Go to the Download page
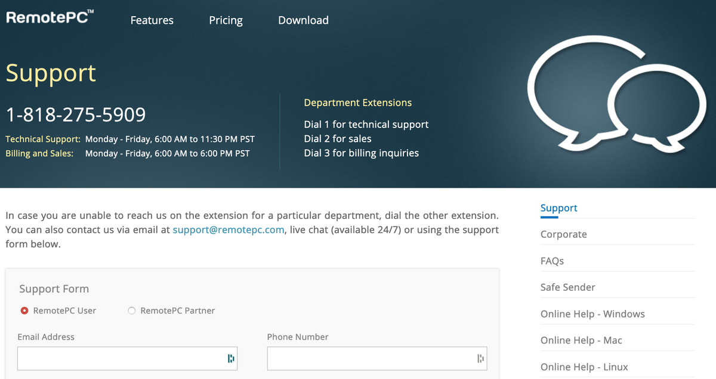 click(303, 20)
